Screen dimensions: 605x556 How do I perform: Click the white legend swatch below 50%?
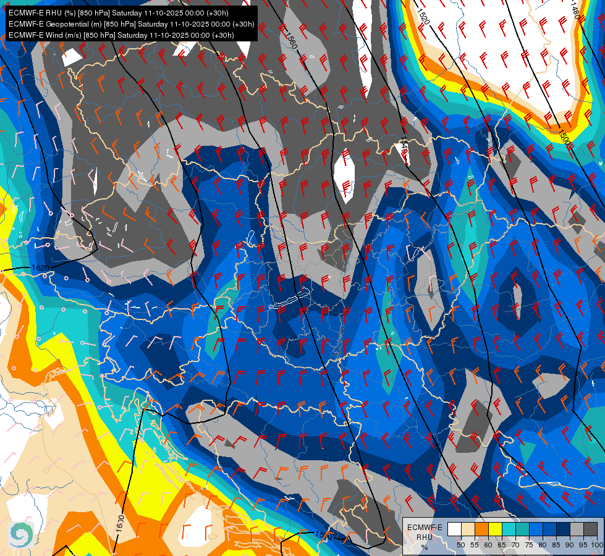click(454, 529)
